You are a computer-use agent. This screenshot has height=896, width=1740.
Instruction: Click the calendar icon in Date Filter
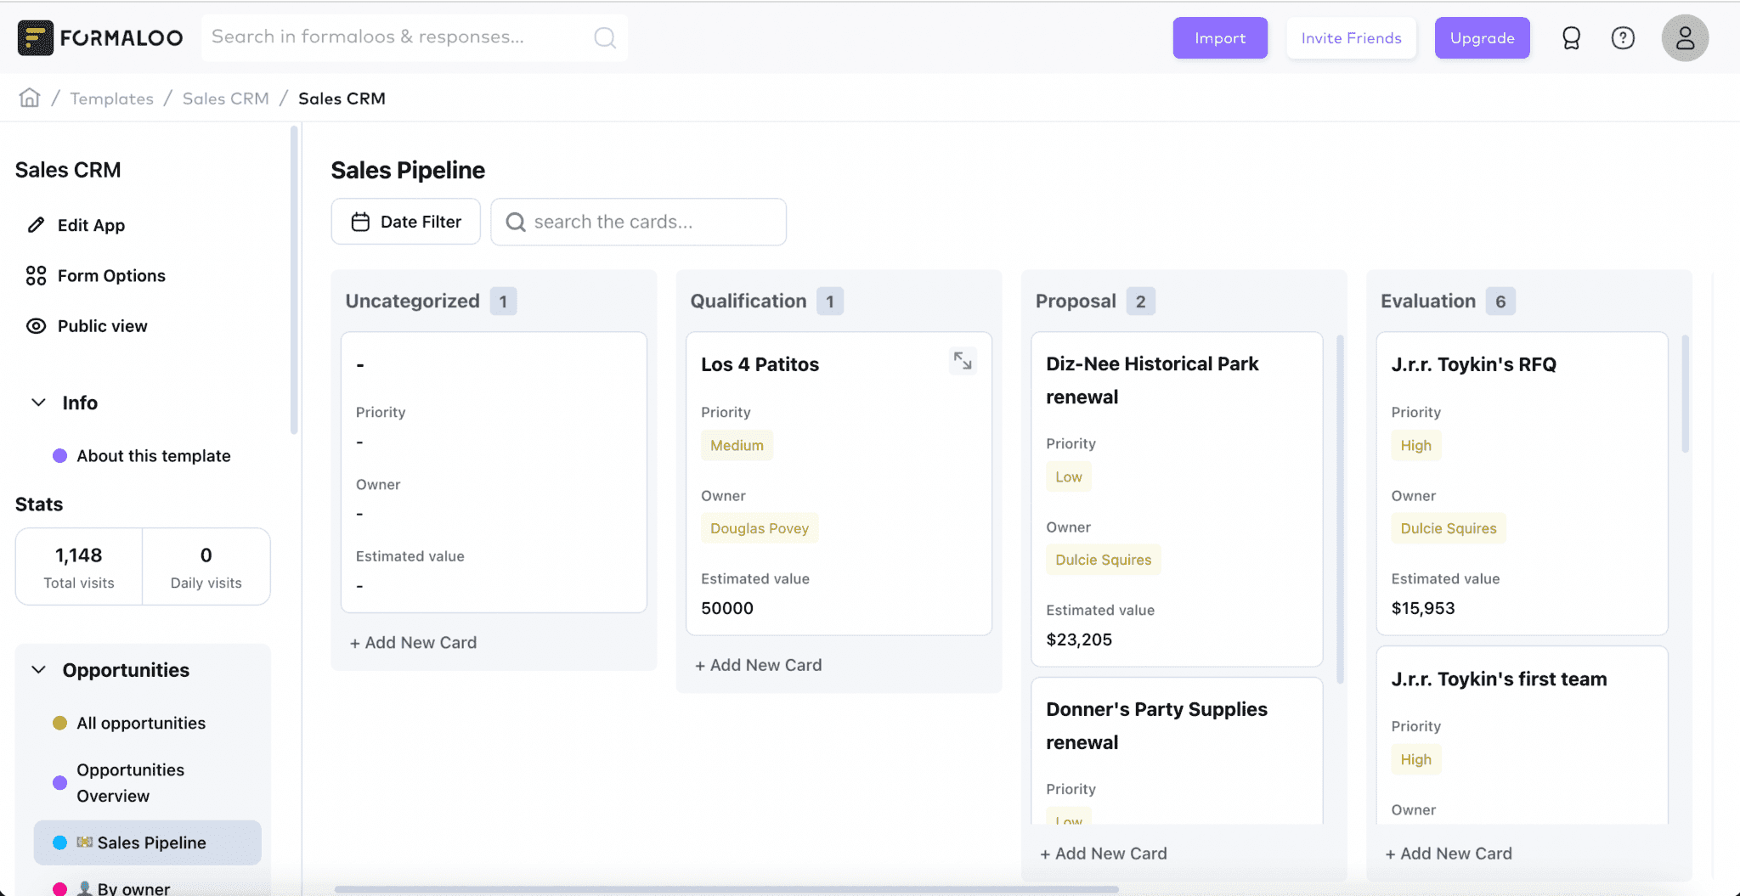[x=360, y=222]
